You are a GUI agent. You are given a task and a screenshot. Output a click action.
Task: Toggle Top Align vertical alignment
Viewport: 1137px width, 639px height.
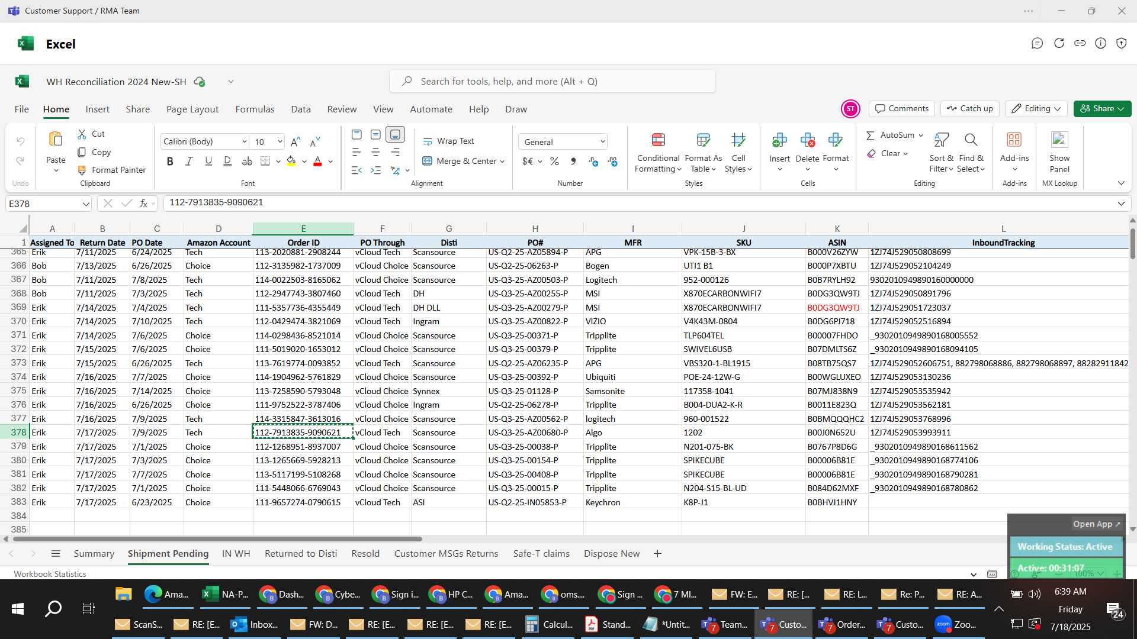pyautogui.click(x=356, y=135)
